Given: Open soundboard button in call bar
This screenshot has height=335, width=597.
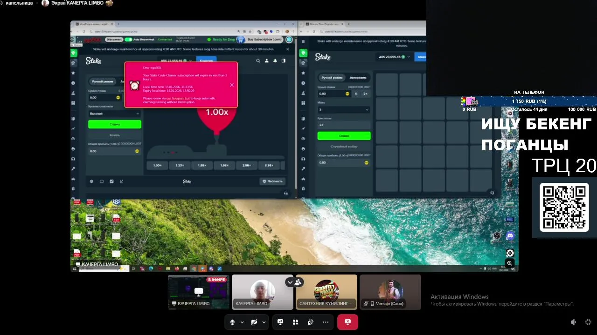Looking at the screenshot, I should [311, 322].
